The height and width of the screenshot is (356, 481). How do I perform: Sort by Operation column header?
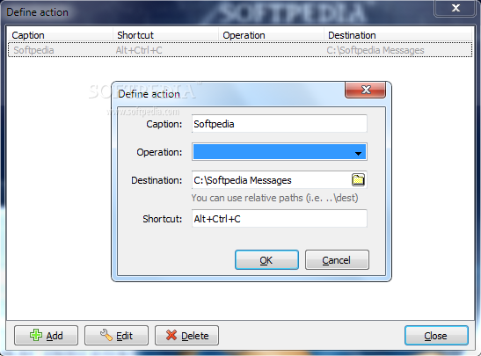coord(271,35)
